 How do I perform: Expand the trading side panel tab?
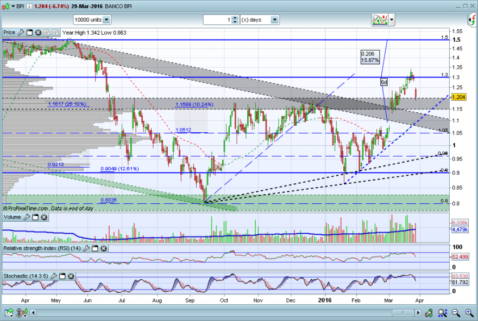tap(472, 20)
